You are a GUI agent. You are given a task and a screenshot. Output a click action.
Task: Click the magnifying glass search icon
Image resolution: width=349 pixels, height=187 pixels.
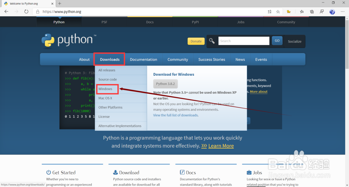point(212,41)
